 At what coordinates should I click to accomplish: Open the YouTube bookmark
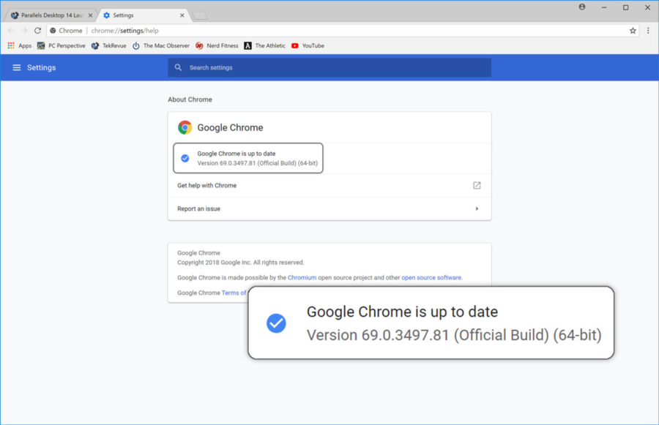coord(308,46)
